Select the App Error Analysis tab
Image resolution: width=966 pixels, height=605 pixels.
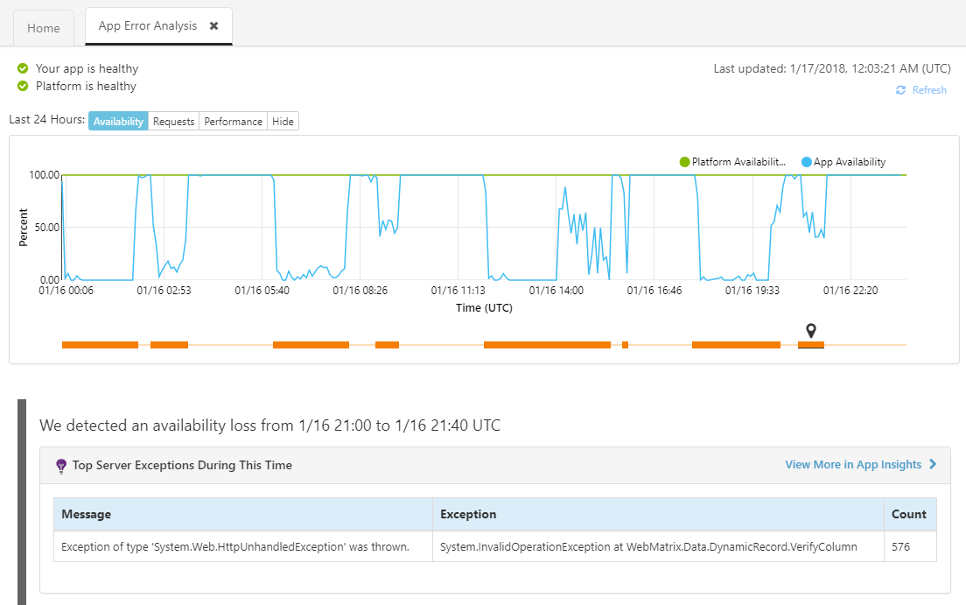click(x=146, y=26)
